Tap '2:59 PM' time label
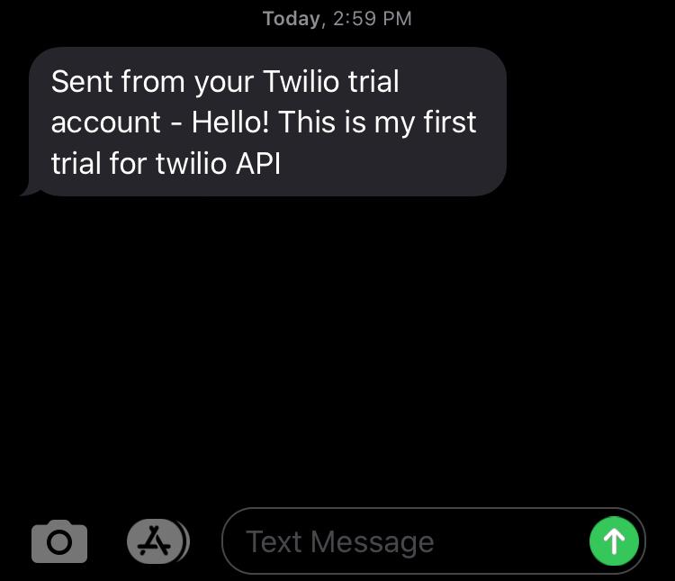Image resolution: width=675 pixels, height=581 pixels. [373, 19]
